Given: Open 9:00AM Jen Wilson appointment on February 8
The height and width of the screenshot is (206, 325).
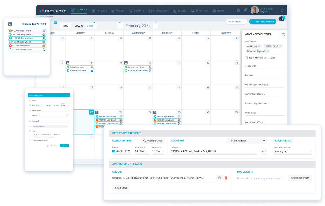Looking at the screenshot, I should (80, 67).
